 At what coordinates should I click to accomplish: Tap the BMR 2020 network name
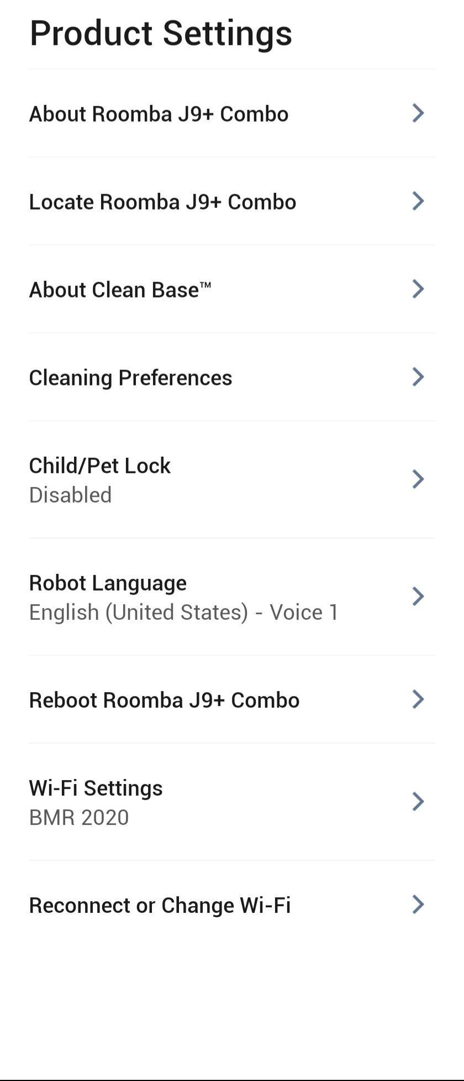pos(79,817)
